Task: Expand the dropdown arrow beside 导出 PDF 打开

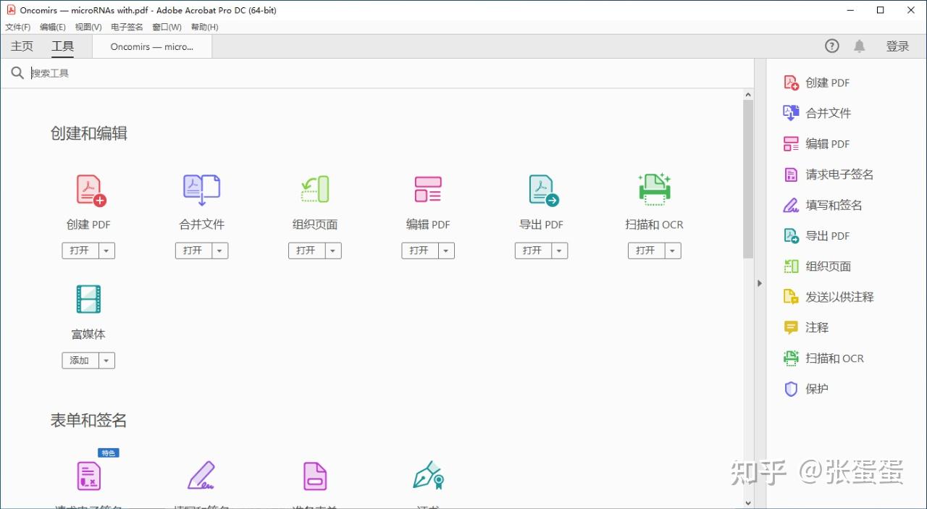Action: (x=560, y=251)
